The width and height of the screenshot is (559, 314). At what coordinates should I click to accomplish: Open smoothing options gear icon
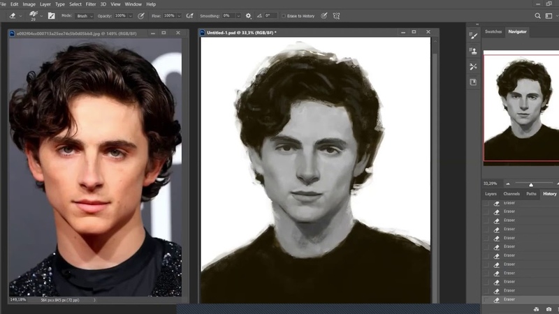[248, 15]
